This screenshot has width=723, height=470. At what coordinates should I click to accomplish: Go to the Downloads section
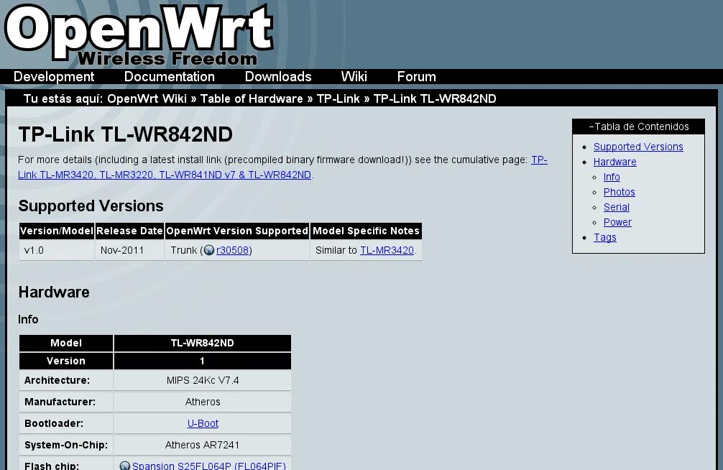tap(278, 77)
